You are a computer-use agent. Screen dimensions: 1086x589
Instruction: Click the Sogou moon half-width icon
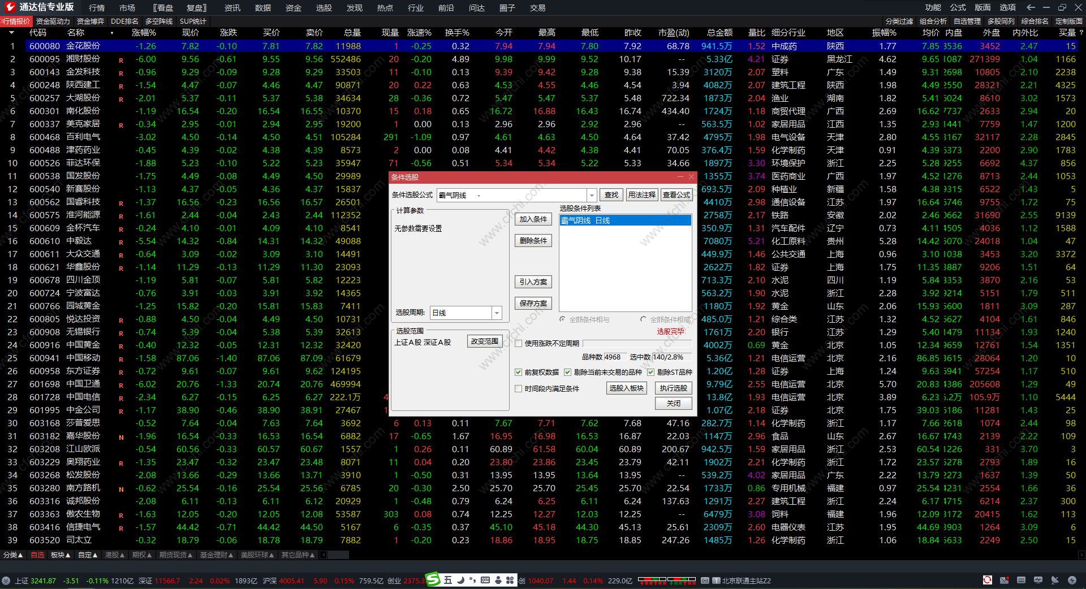(460, 580)
